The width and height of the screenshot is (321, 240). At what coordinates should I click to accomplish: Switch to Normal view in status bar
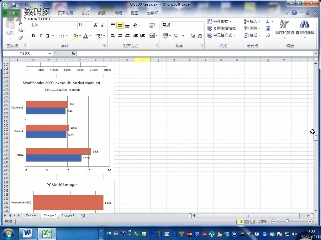click(x=241, y=222)
